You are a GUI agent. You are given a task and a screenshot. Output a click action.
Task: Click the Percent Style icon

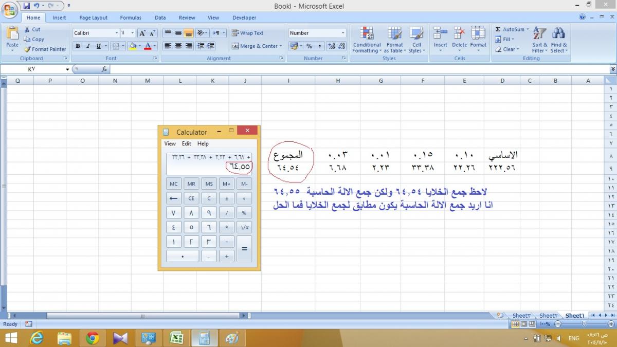[x=309, y=46]
